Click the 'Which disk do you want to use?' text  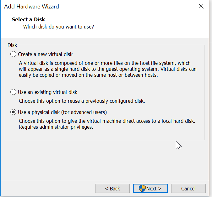click(59, 27)
